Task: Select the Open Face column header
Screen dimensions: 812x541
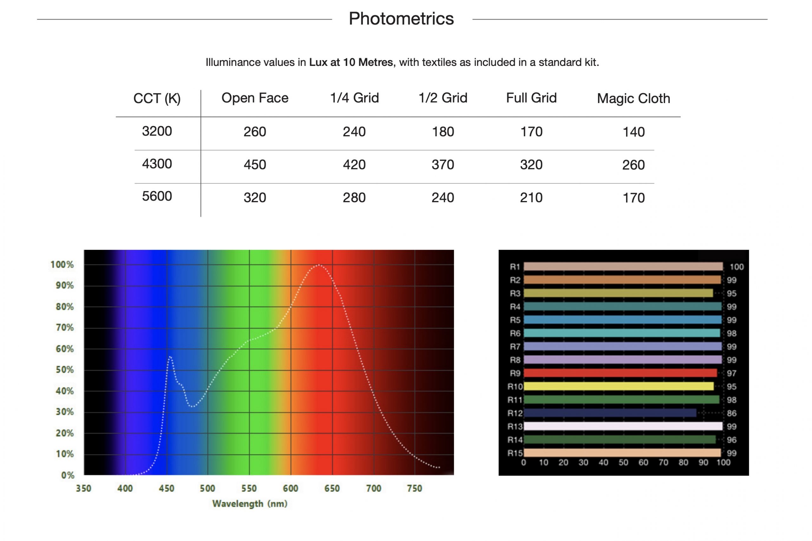Action: tap(255, 98)
